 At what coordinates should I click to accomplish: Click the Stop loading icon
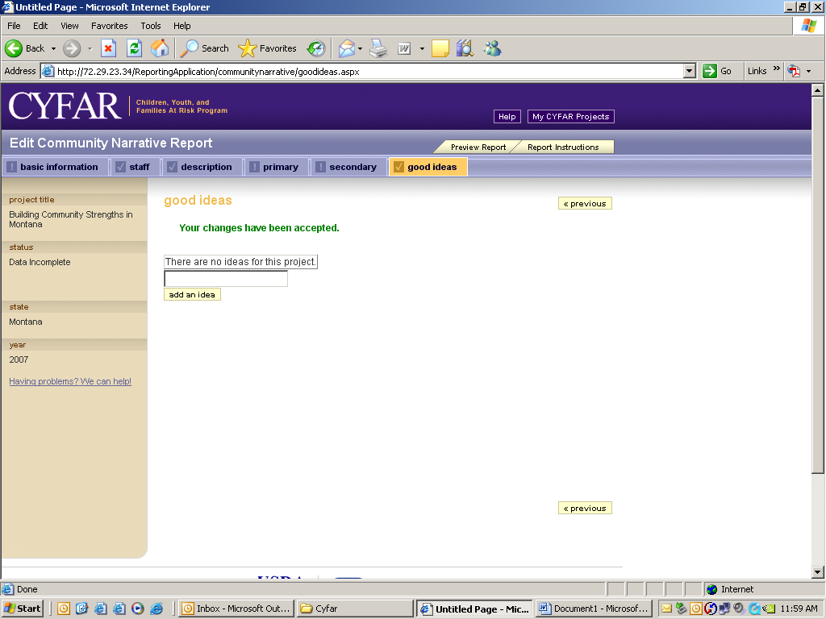[108, 48]
